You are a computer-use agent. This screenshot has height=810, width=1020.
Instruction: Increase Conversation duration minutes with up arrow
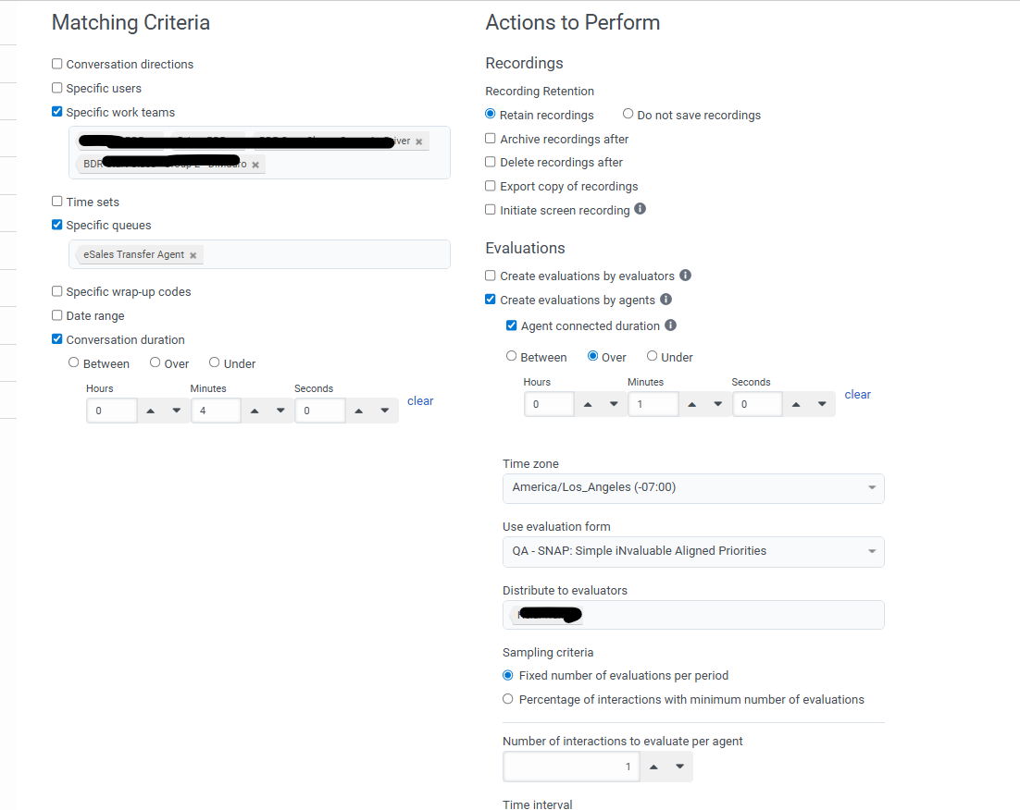click(255, 411)
